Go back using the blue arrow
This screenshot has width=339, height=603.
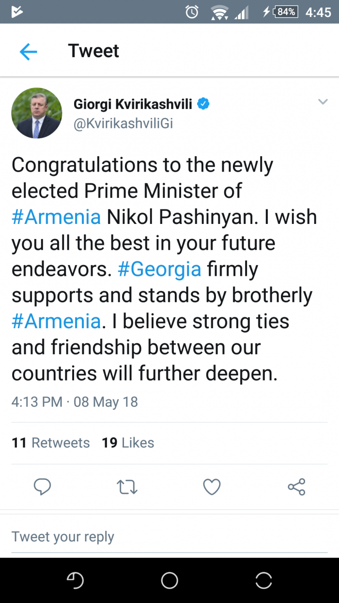(28, 51)
